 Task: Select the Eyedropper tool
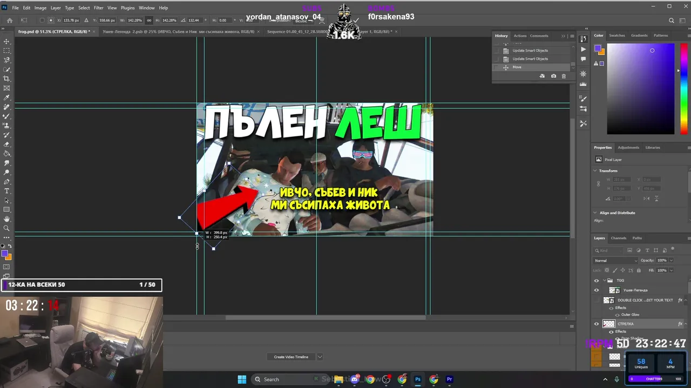pos(6,98)
